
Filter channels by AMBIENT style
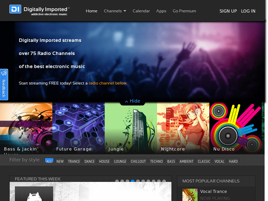point(186,161)
